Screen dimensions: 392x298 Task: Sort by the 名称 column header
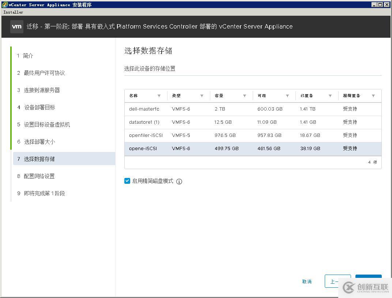133,96
